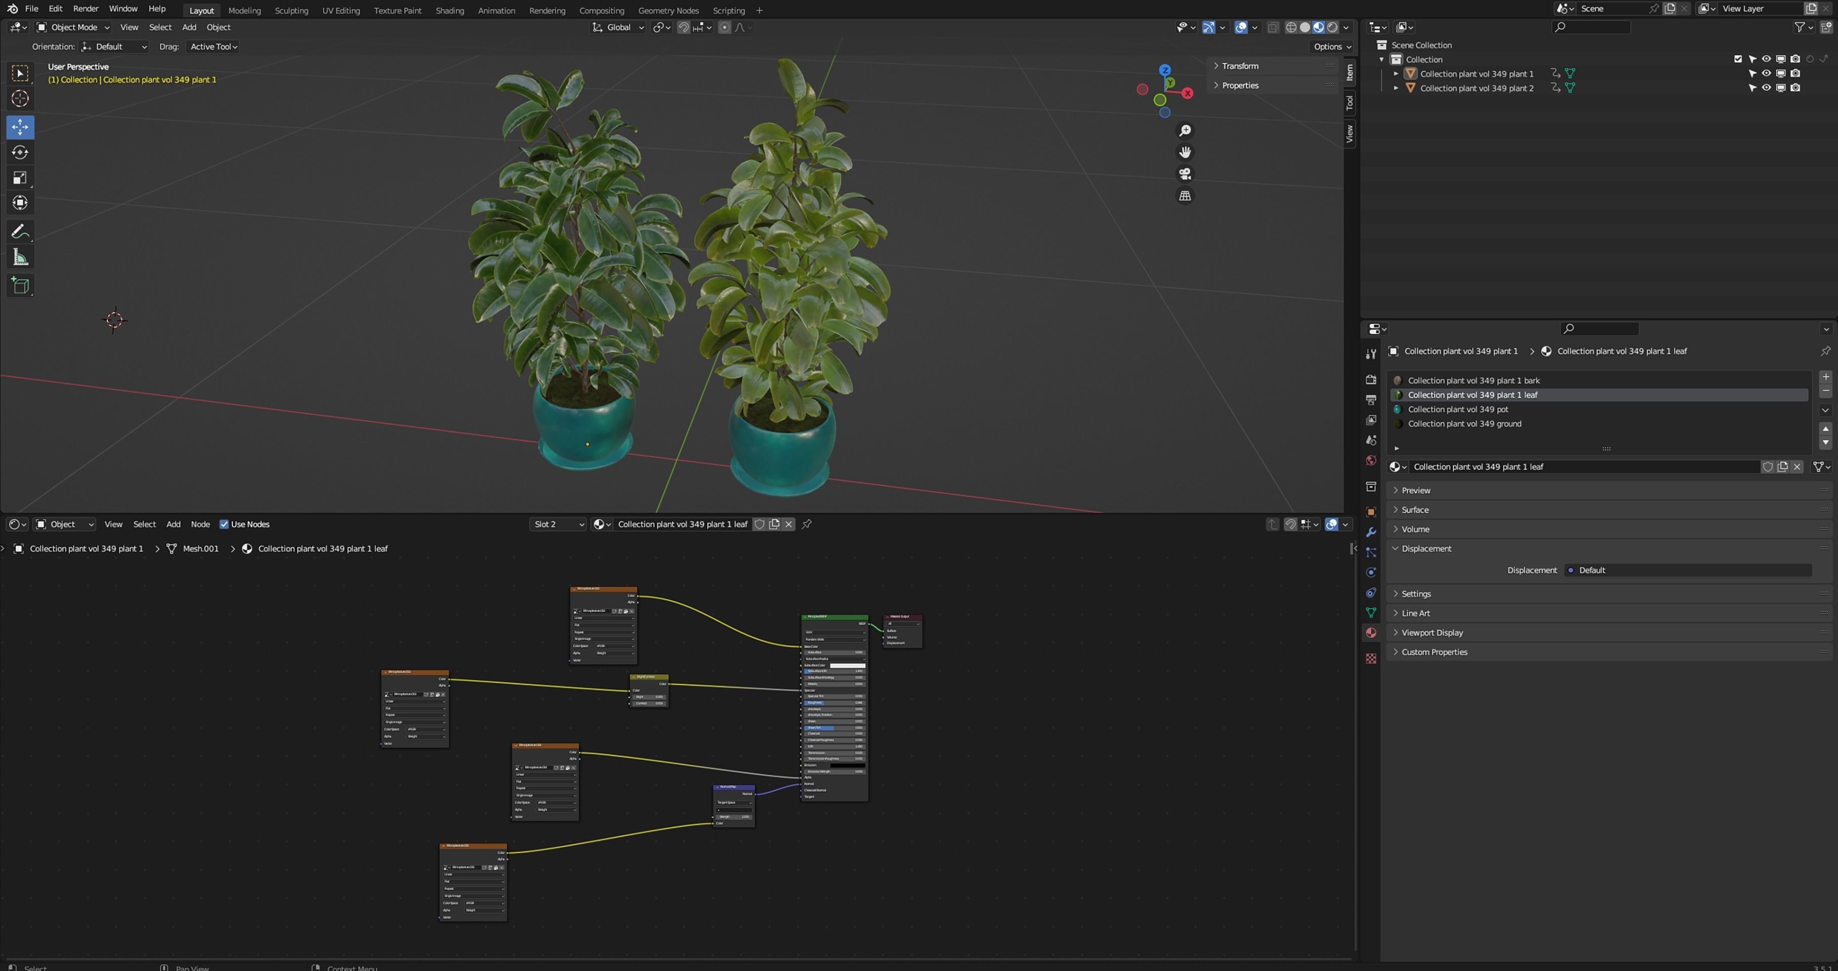Open the Slot 2 dropdown

(x=558, y=524)
